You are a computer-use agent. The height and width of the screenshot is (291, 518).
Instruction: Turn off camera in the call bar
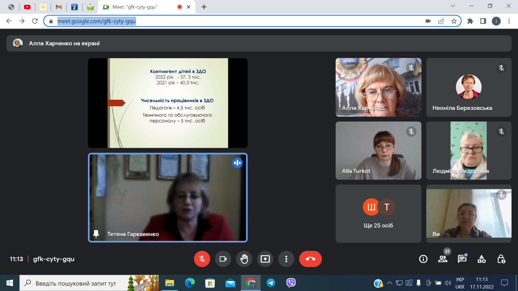[x=223, y=259]
